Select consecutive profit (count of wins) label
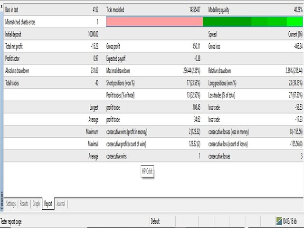Screen dimensions: 304x228 [126, 144]
